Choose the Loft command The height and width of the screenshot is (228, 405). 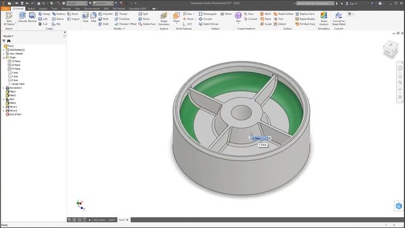[43, 19]
